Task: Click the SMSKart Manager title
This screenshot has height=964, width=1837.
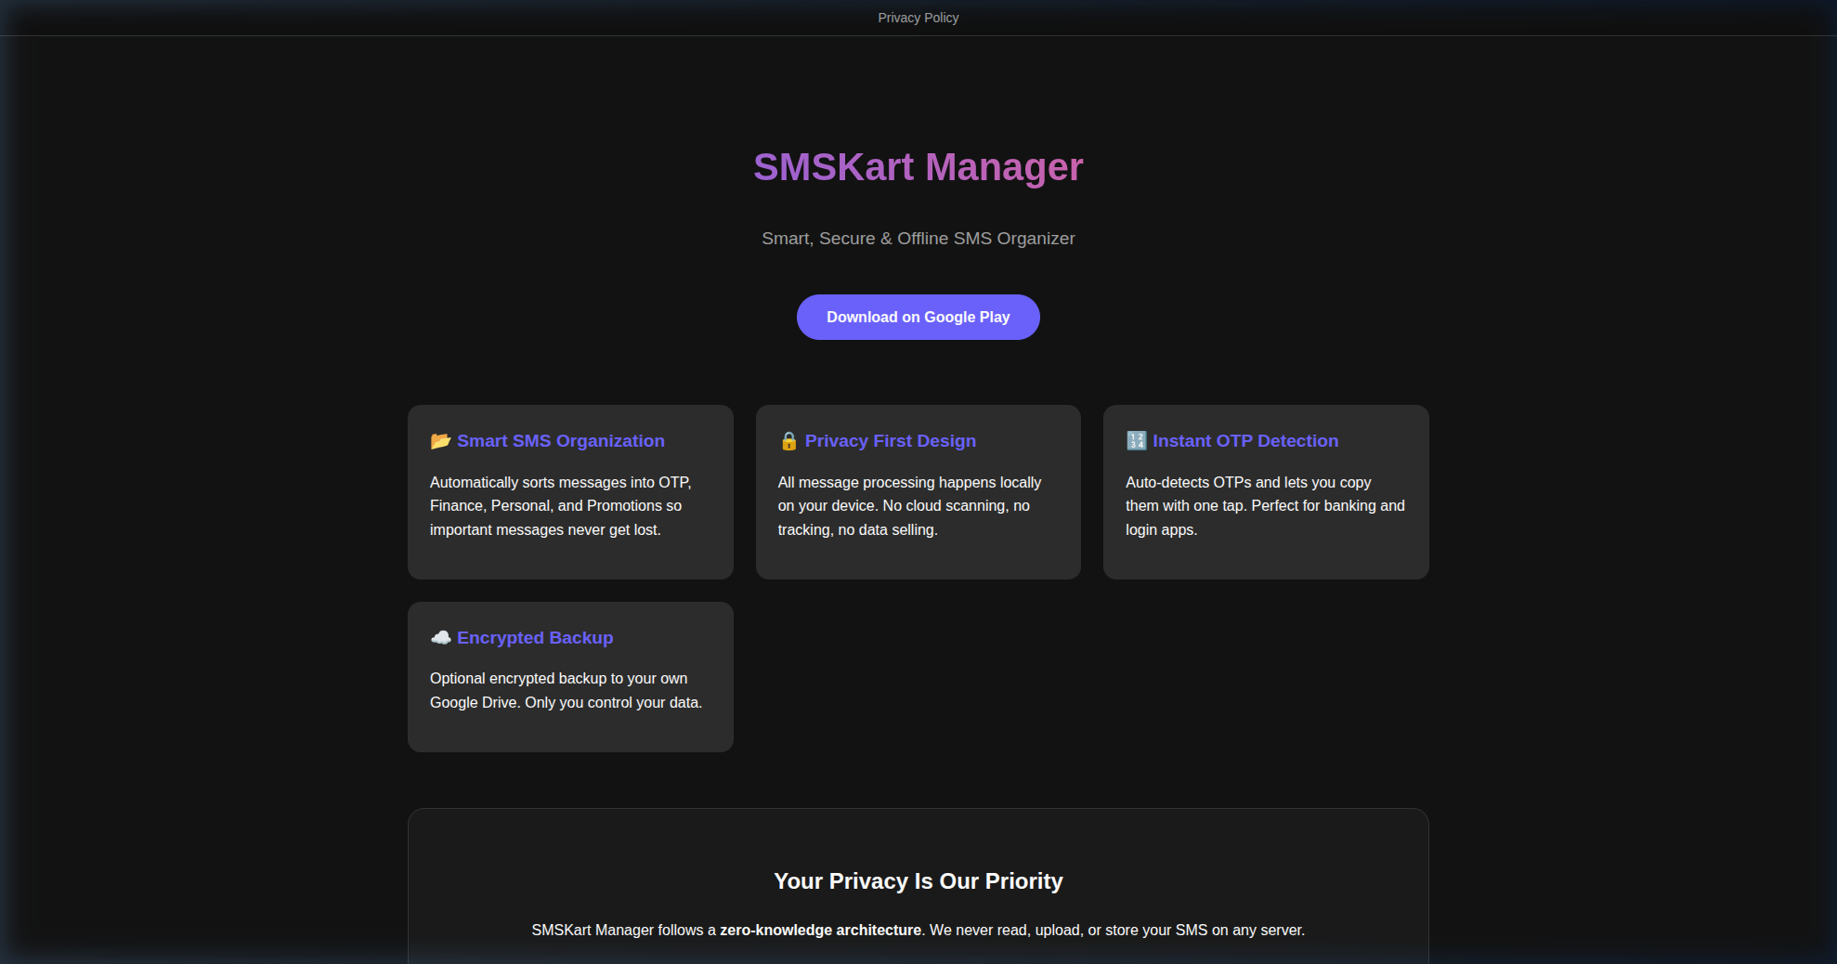Action: tap(918, 167)
